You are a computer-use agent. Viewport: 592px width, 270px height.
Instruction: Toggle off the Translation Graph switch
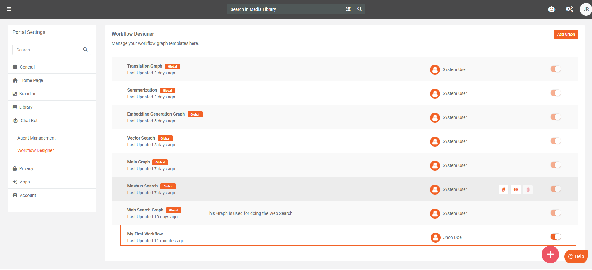point(556,69)
